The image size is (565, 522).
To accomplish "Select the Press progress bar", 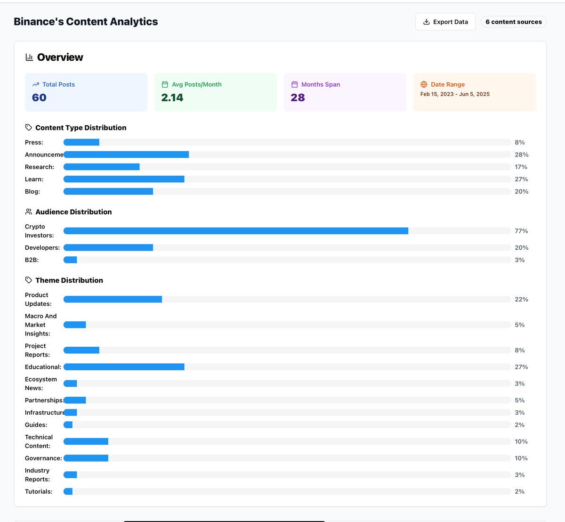I will pyautogui.click(x=287, y=142).
